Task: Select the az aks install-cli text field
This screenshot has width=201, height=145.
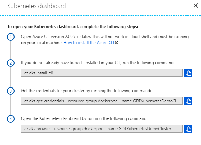Action: pyautogui.click(x=102, y=73)
